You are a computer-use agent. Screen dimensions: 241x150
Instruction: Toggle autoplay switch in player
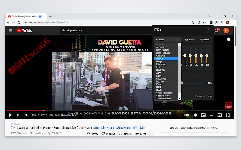click(187, 115)
